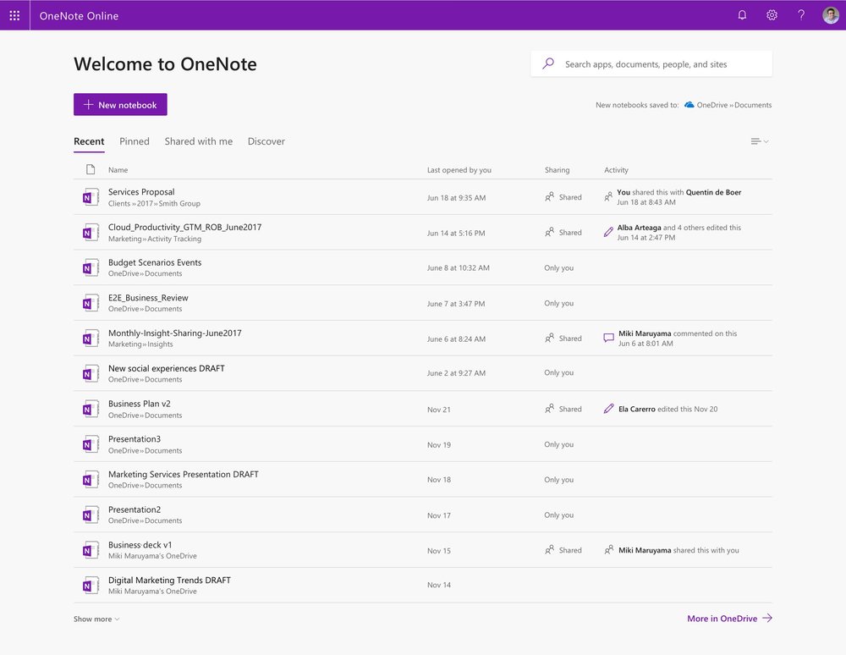846x655 pixels.
Task: Click Marketing » Activity Tracking path
Action: [x=154, y=239]
